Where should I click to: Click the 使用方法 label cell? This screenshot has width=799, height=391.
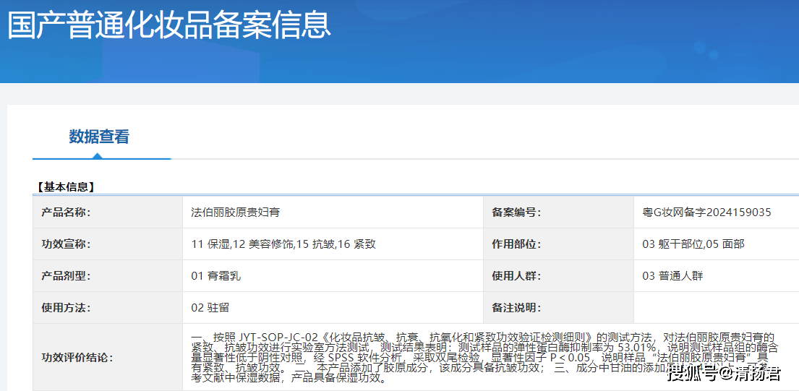67,308
